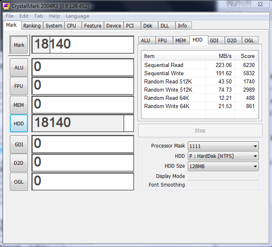Select the Random Write 512K row
272x247 pixels.
point(200,90)
